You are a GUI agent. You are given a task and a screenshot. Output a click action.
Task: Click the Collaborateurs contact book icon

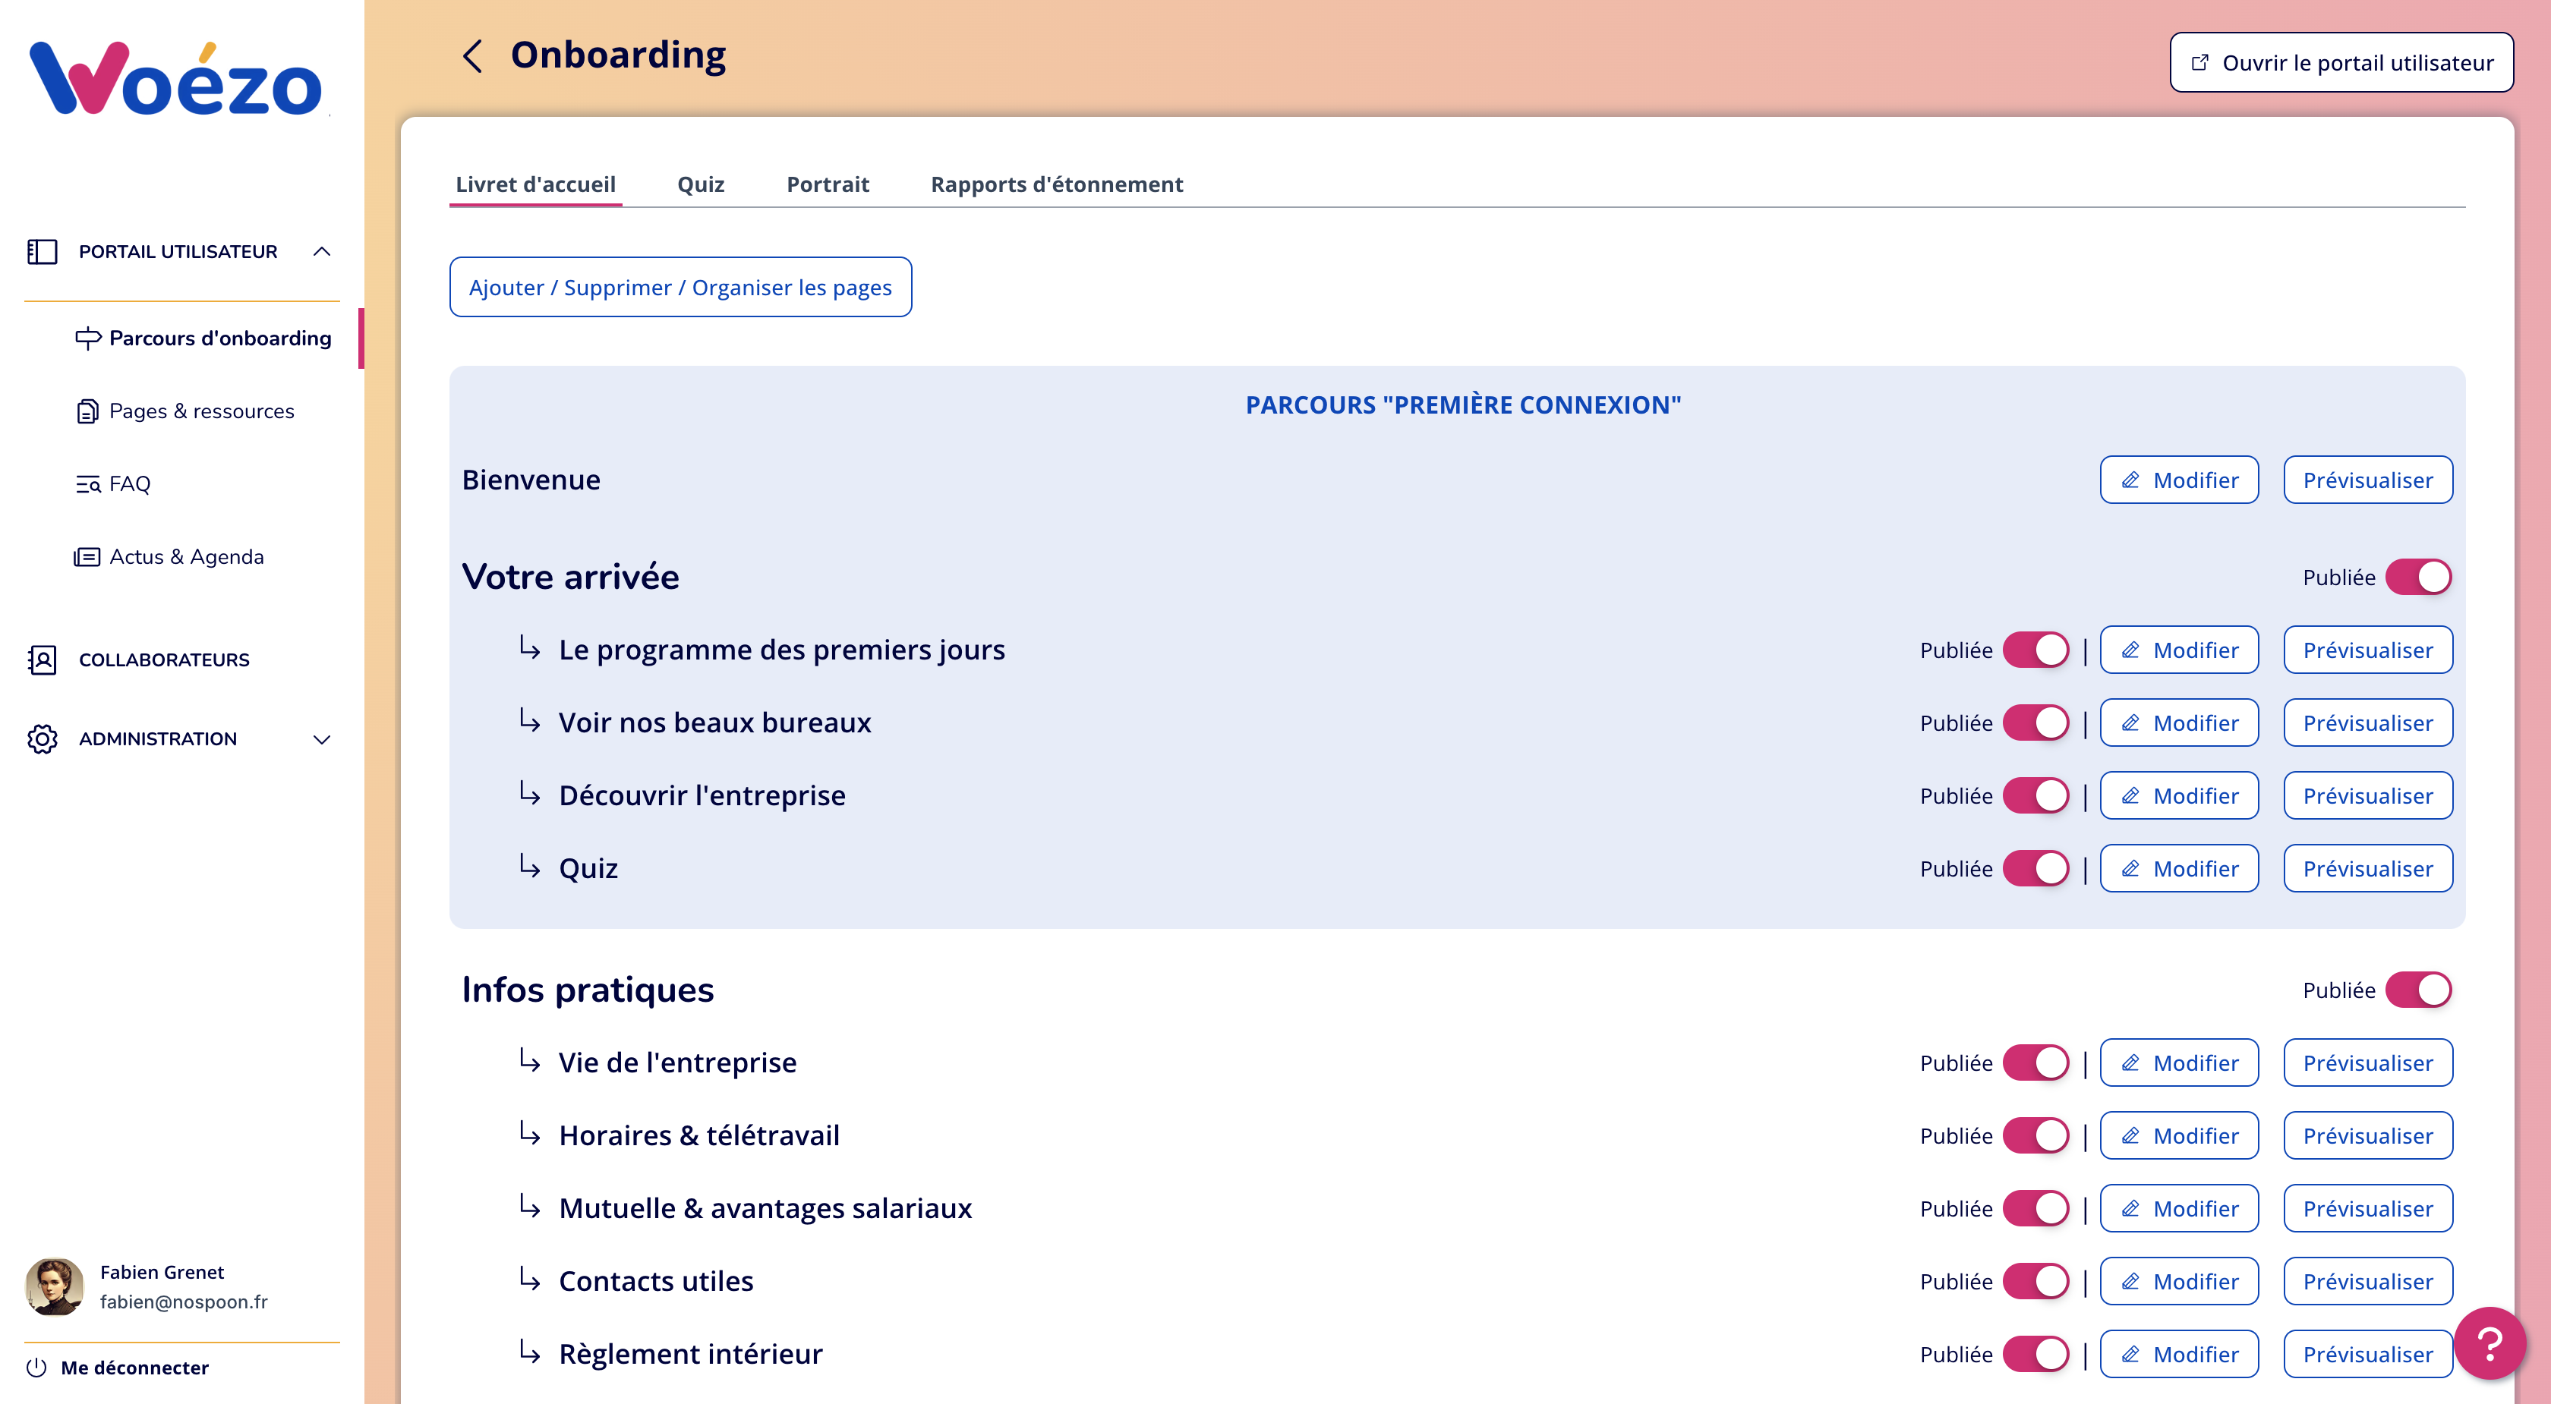click(42, 660)
